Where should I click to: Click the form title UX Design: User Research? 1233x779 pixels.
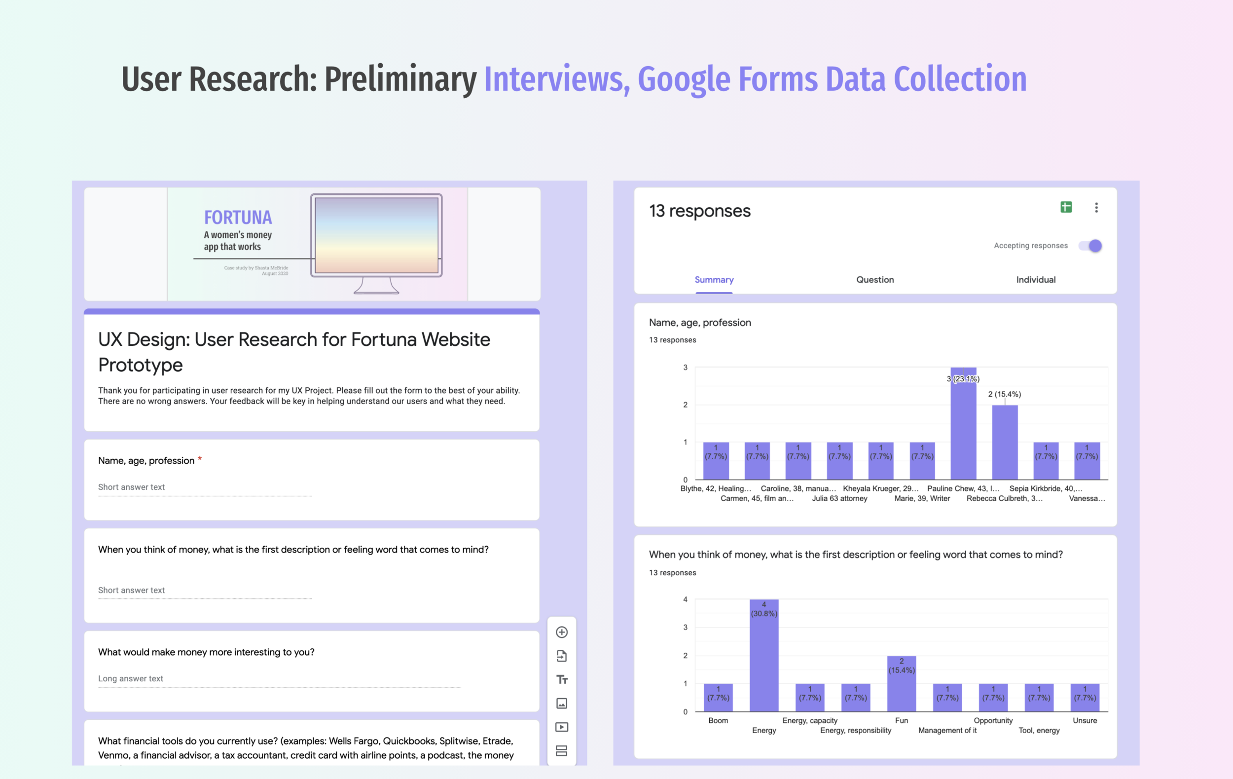[x=294, y=352]
